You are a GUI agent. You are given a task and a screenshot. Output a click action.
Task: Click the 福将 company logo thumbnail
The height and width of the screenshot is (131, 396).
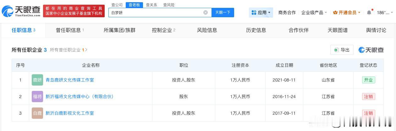click(x=37, y=97)
